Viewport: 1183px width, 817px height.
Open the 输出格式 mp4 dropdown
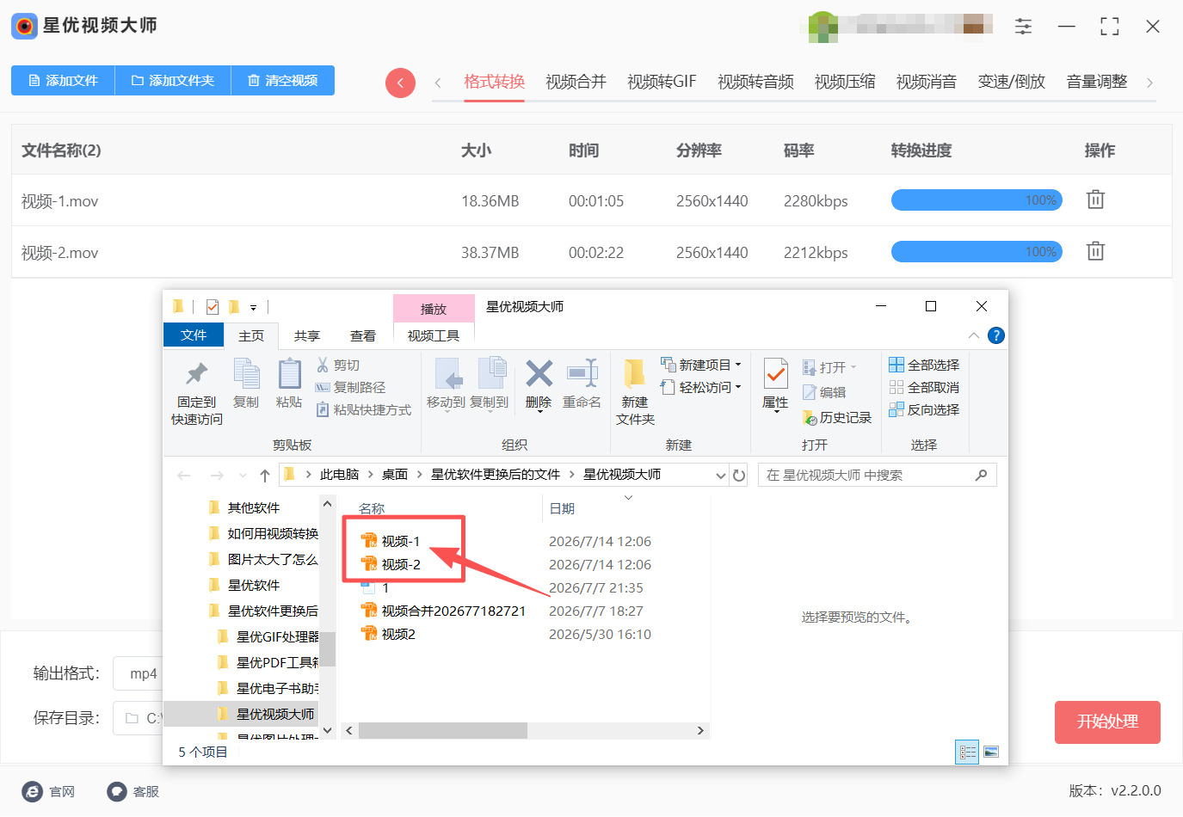pos(139,673)
